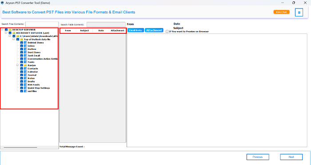
Task: Click the DESKTOP-BINVMUB folder icon
Action: pos(10,30)
